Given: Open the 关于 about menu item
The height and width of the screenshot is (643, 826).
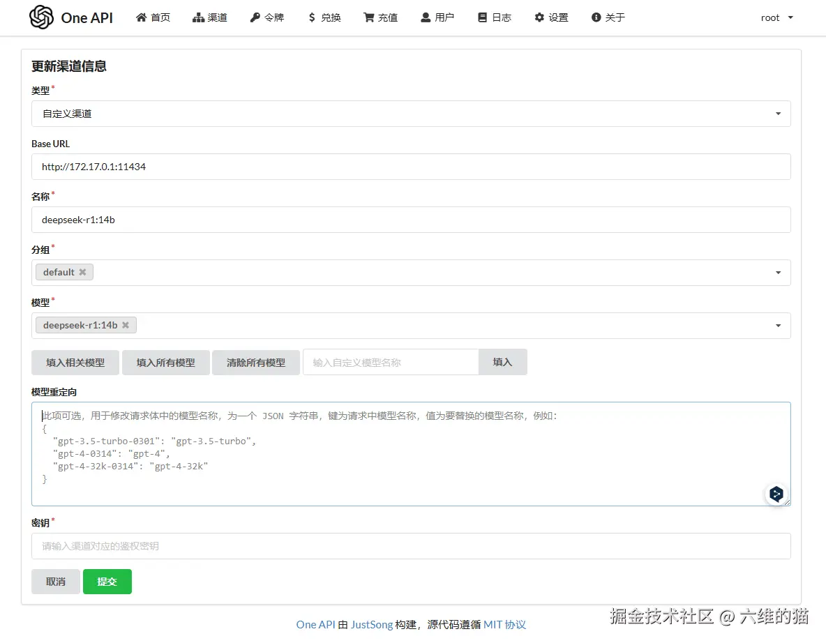Looking at the screenshot, I should pyautogui.click(x=608, y=17).
